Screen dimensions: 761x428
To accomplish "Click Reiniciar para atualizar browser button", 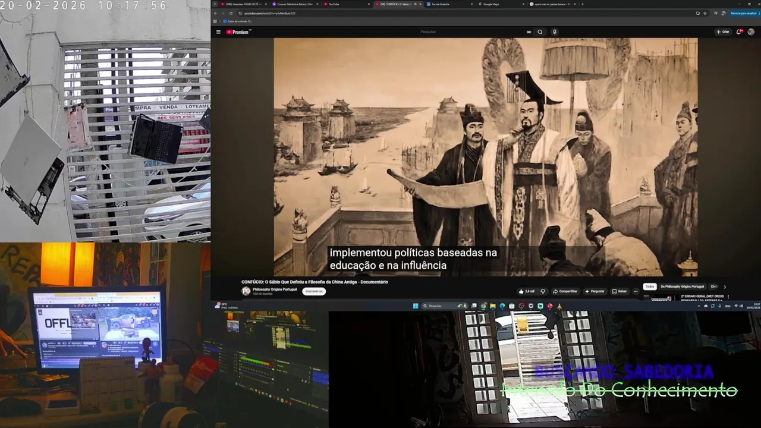I will click(743, 13).
